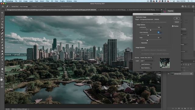Select the History Brush tool
The width and height of the screenshot is (195, 110).
(2, 42)
